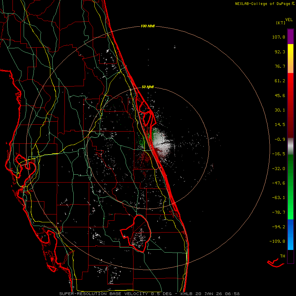Click the VEL legend title
This screenshot has height=296, width=296.
tap(289, 20)
